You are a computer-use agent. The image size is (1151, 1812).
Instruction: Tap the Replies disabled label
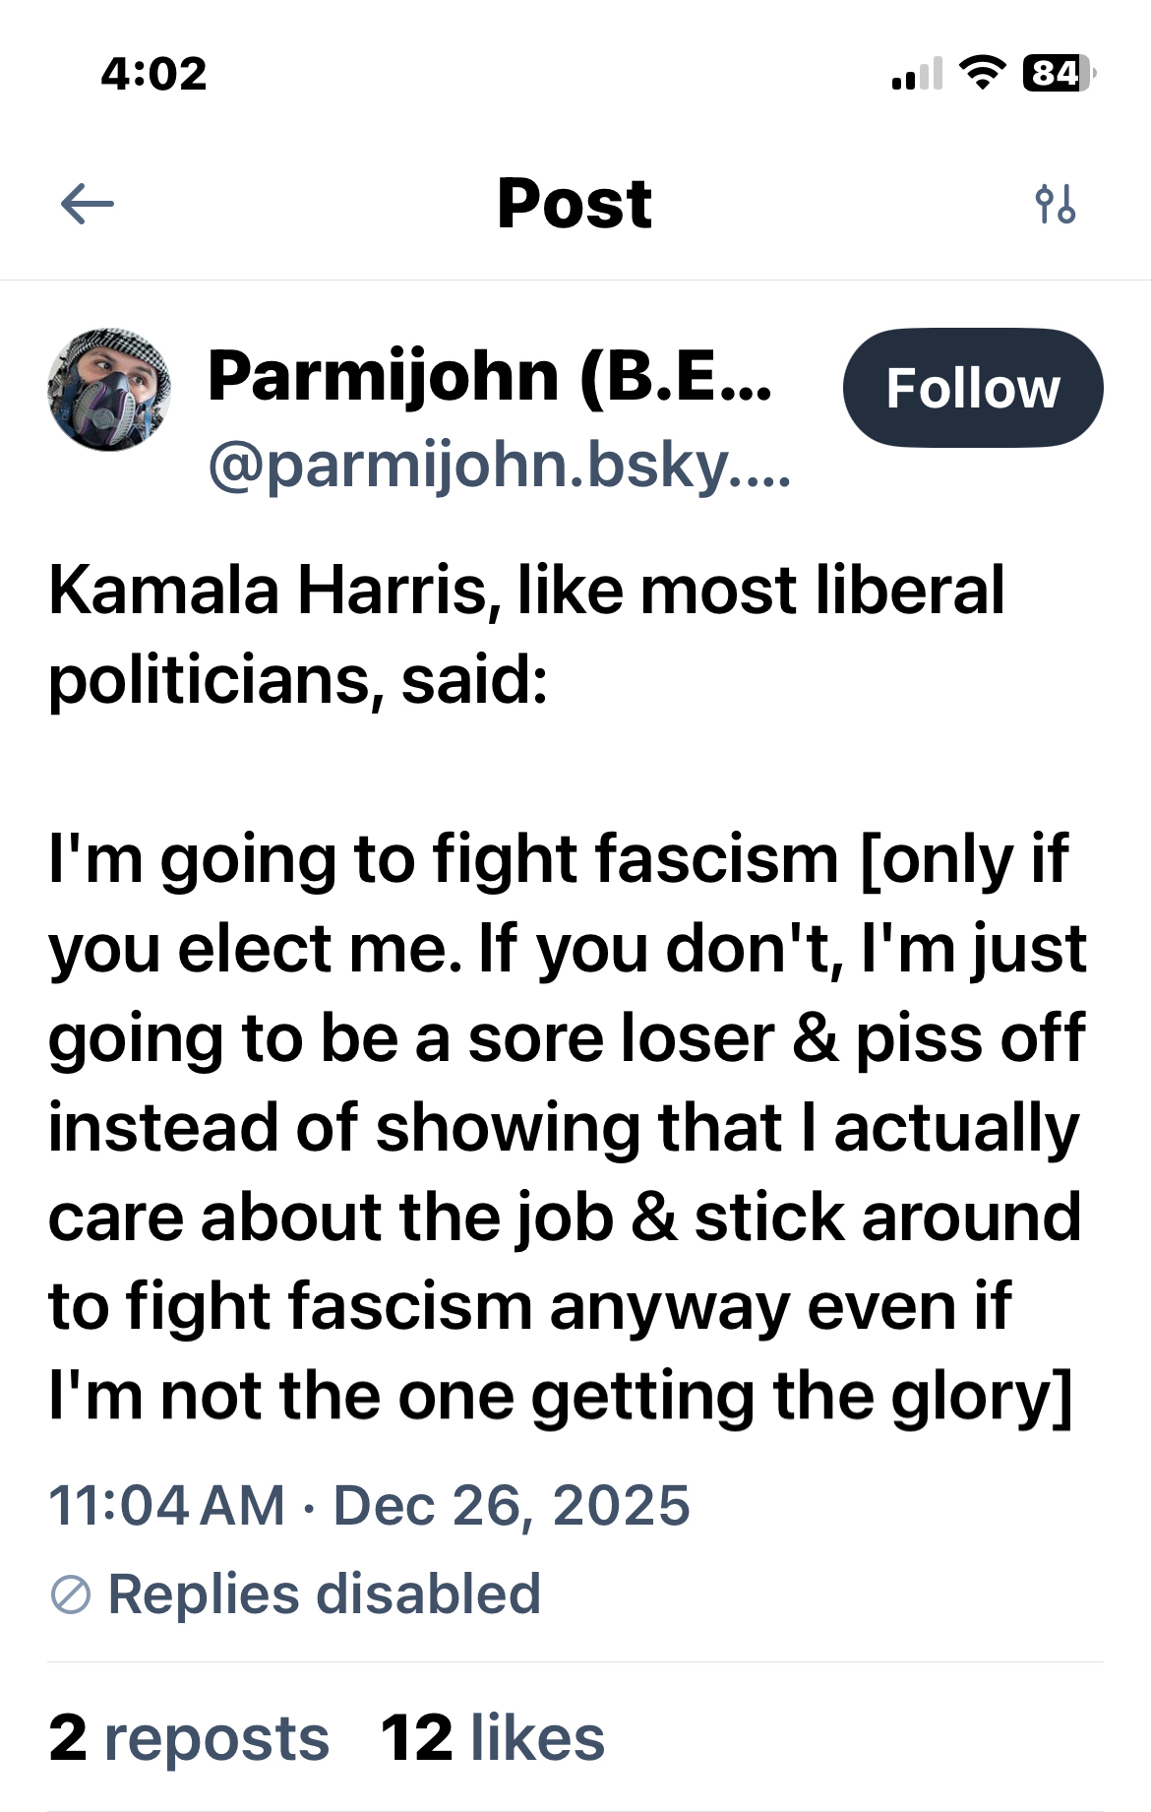click(324, 1594)
